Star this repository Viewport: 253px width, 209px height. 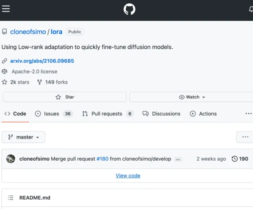65,97
